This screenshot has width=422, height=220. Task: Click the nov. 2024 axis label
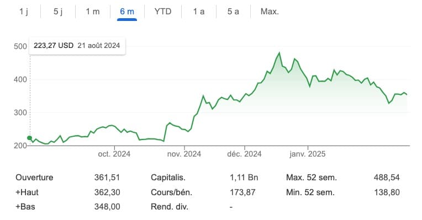pos(184,154)
